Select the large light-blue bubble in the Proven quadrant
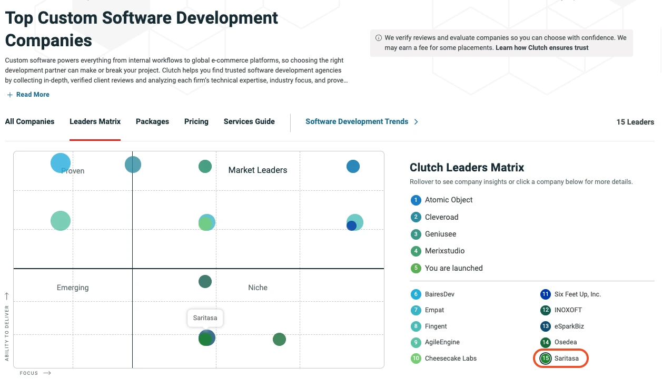 61,162
